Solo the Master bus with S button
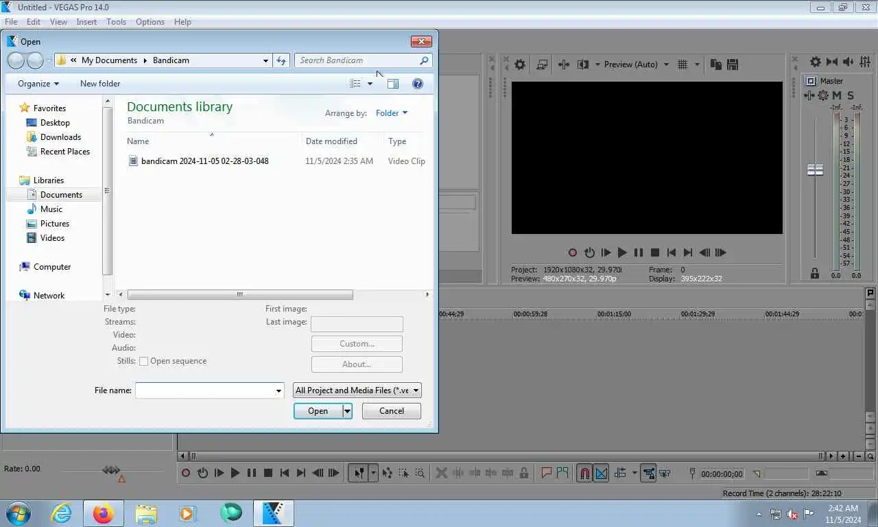Image resolution: width=878 pixels, height=527 pixels. 851,95
